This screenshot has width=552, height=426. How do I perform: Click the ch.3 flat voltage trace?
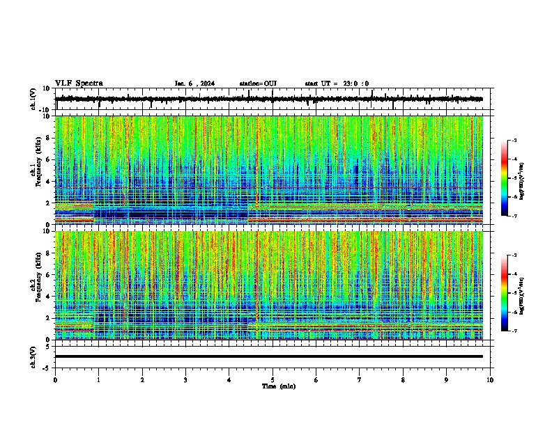click(x=269, y=356)
